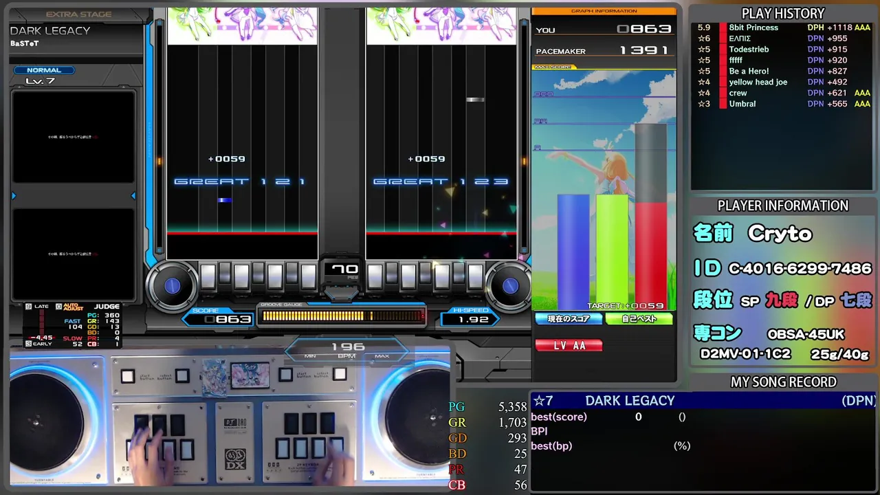
Task: Select the 'Be a Hero!' play history row
Action: [x=783, y=71]
